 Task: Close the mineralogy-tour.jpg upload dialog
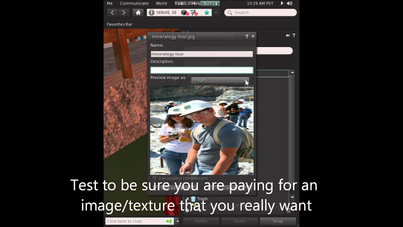click(x=253, y=36)
